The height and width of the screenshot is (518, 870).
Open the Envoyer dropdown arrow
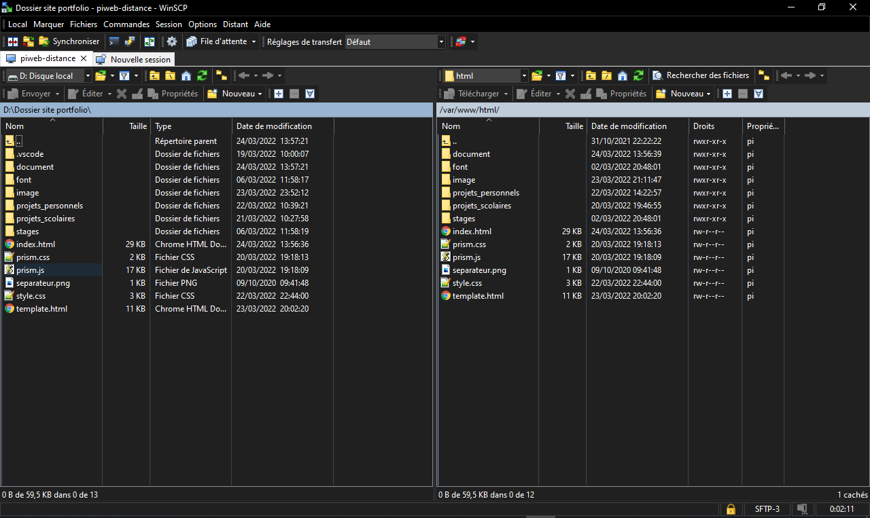[57, 94]
